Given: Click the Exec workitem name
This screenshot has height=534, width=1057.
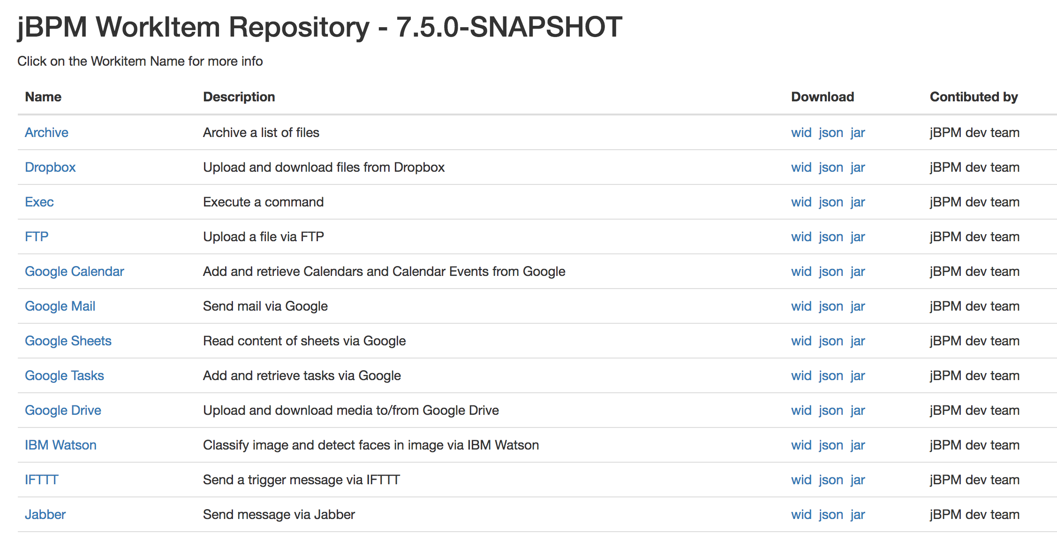Looking at the screenshot, I should (x=39, y=202).
